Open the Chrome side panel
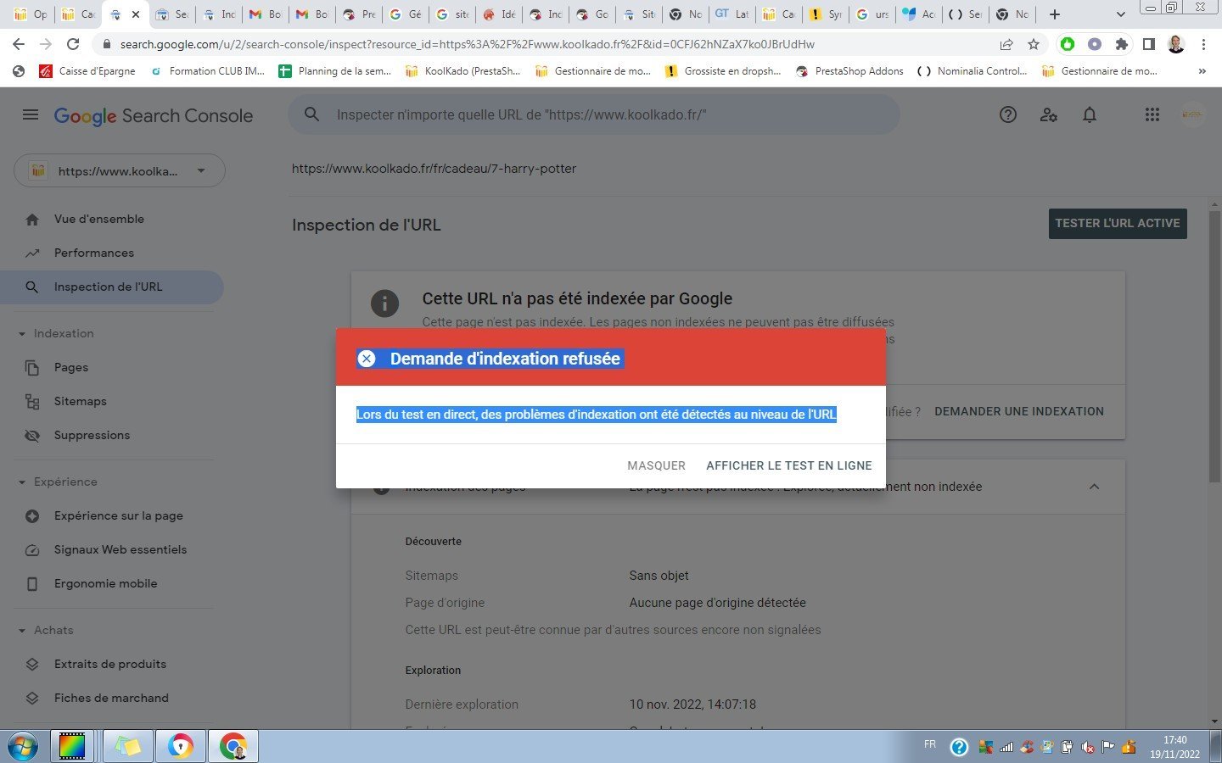Image resolution: width=1222 pixels, height=763 pixels. pos(1149,44)
